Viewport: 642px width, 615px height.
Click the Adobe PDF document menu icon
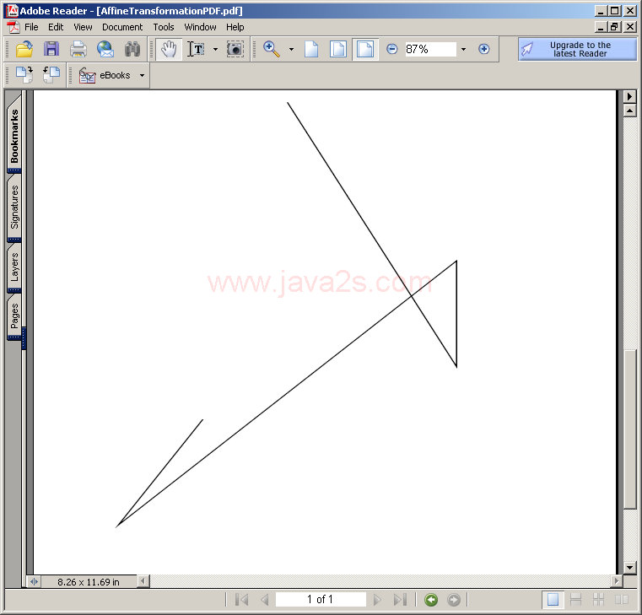pos(13,27)
